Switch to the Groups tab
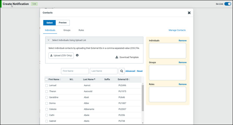Screen dimensions: 233x125 tap(67, 30)
